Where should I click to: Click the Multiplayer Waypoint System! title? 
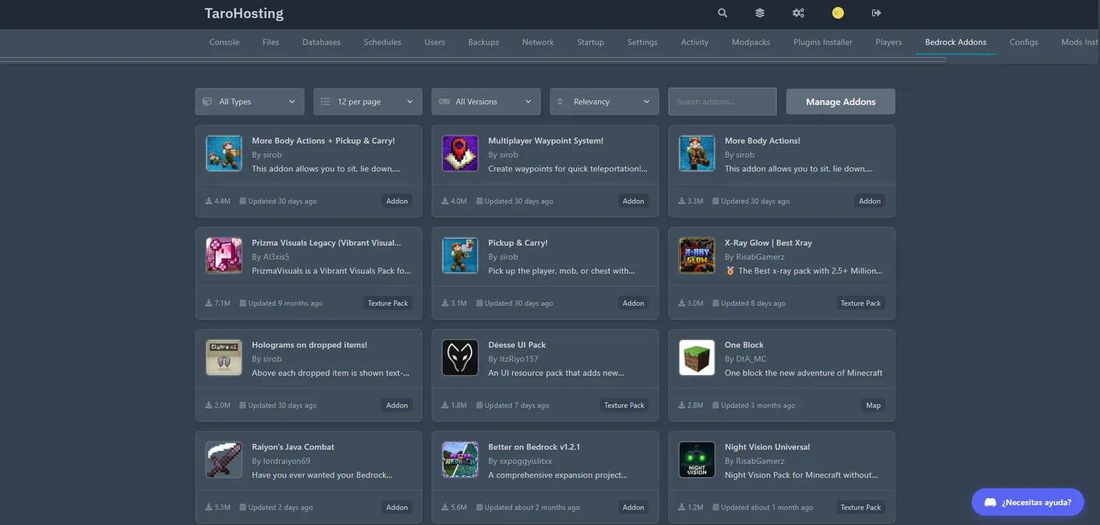coord(546,141)
